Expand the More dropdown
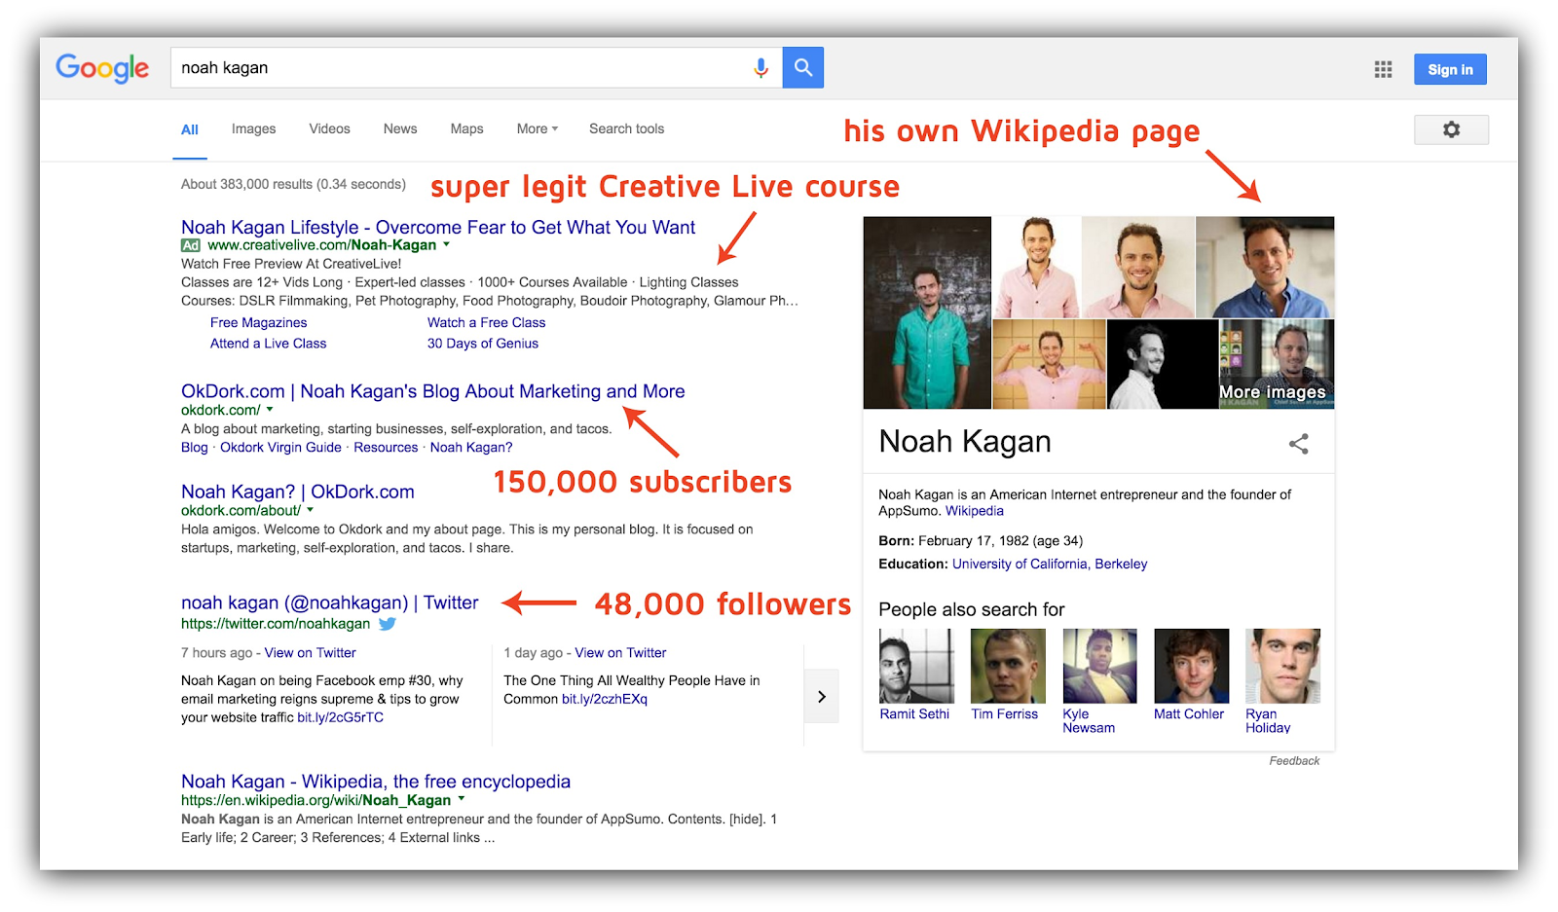This screenshot has width=1558, height=912. click(x=538, y=128)
